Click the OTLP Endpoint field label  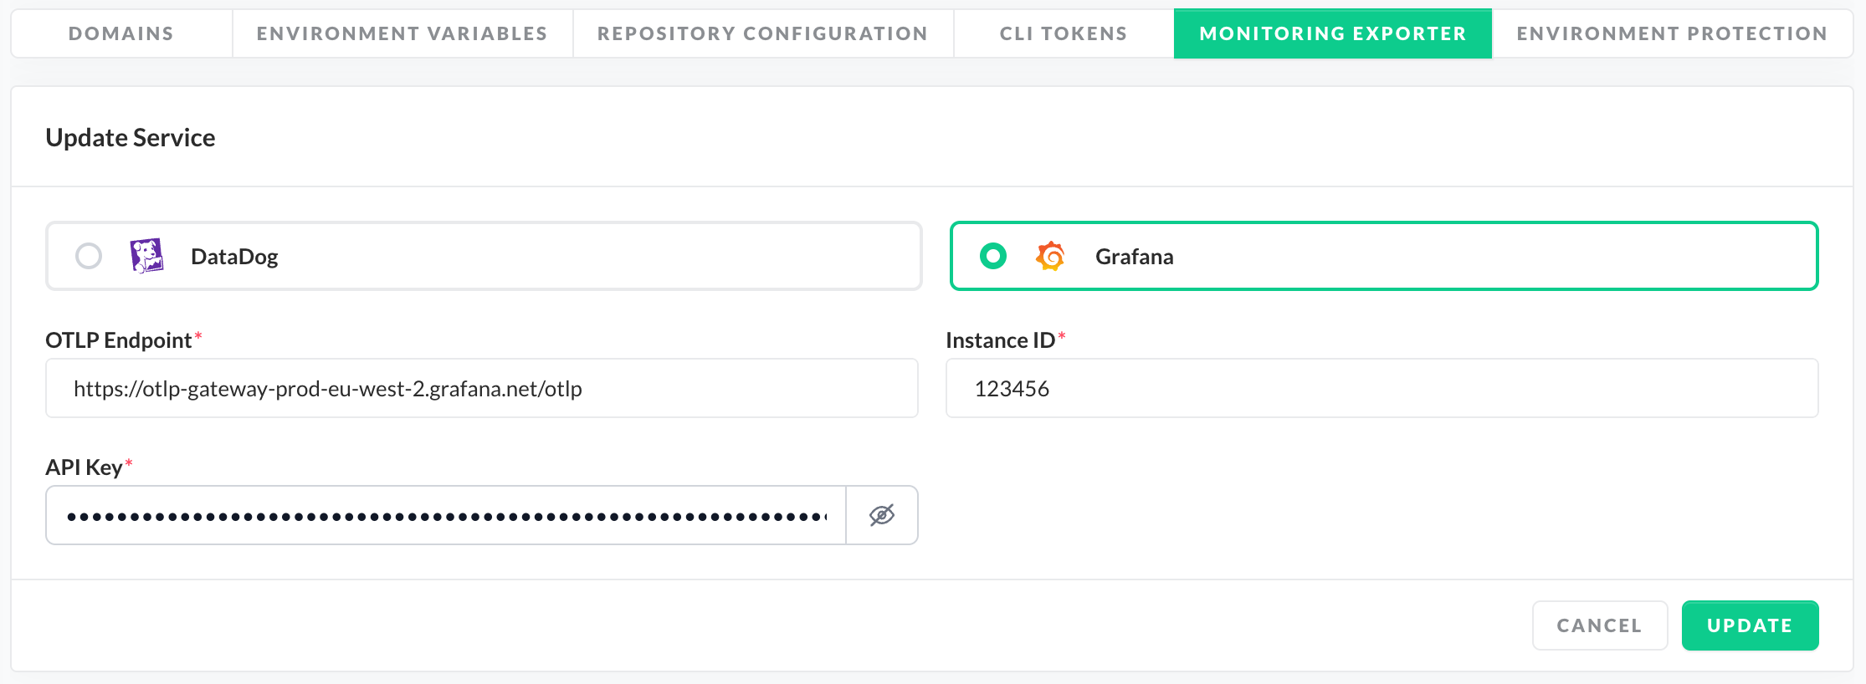(119, 340)
